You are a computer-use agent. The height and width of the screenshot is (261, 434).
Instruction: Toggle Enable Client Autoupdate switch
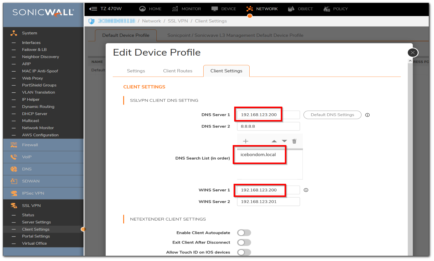(244, 233)
